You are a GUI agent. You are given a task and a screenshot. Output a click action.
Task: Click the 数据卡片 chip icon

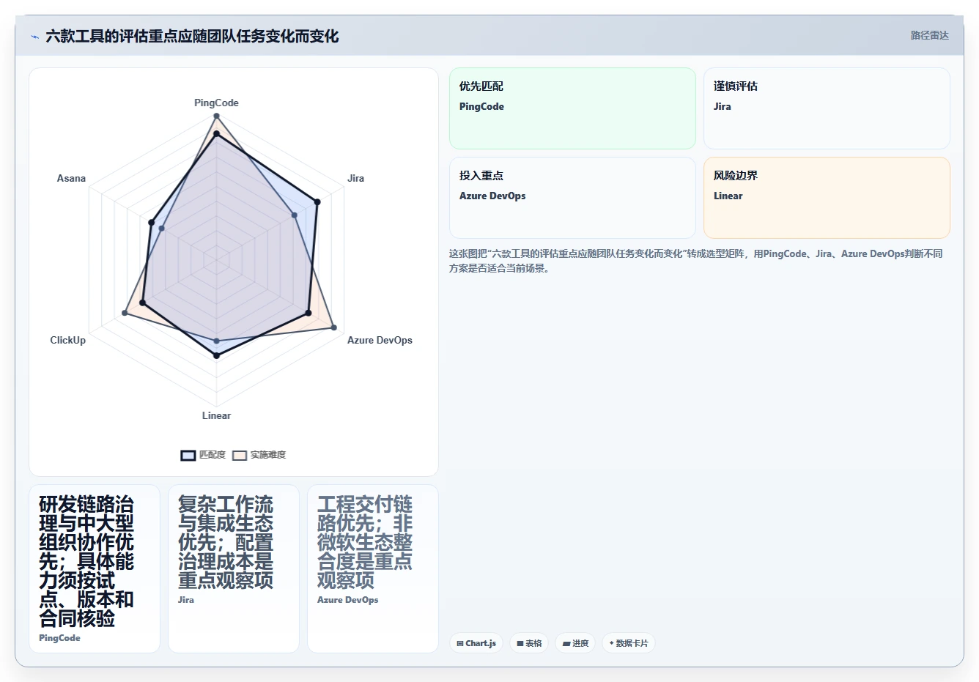click(x=611, y=643)
